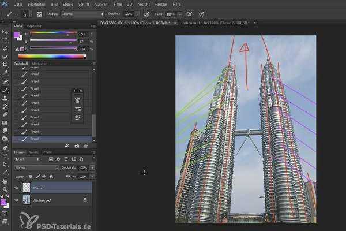
Task: Toggle lock image pixels
Action: [x=37, y=177]
